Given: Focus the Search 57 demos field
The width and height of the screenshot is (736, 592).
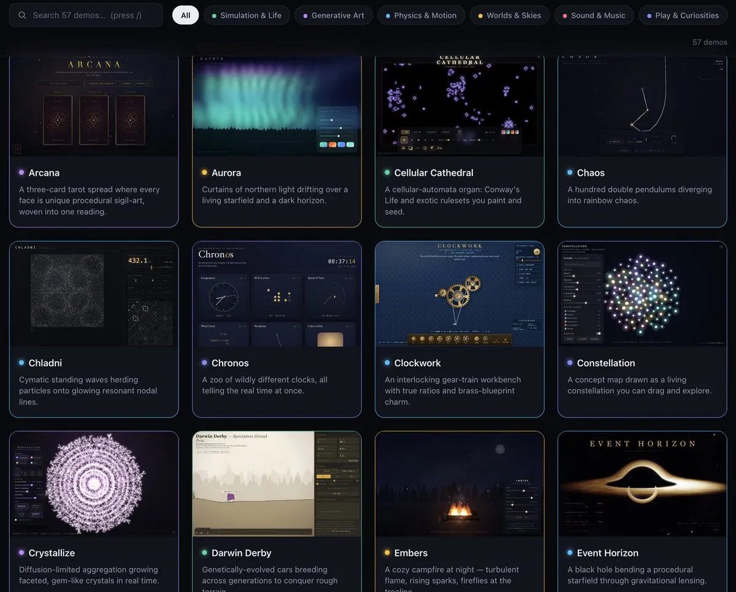Looking at the screenshot, I should click(x=86, y=15).
